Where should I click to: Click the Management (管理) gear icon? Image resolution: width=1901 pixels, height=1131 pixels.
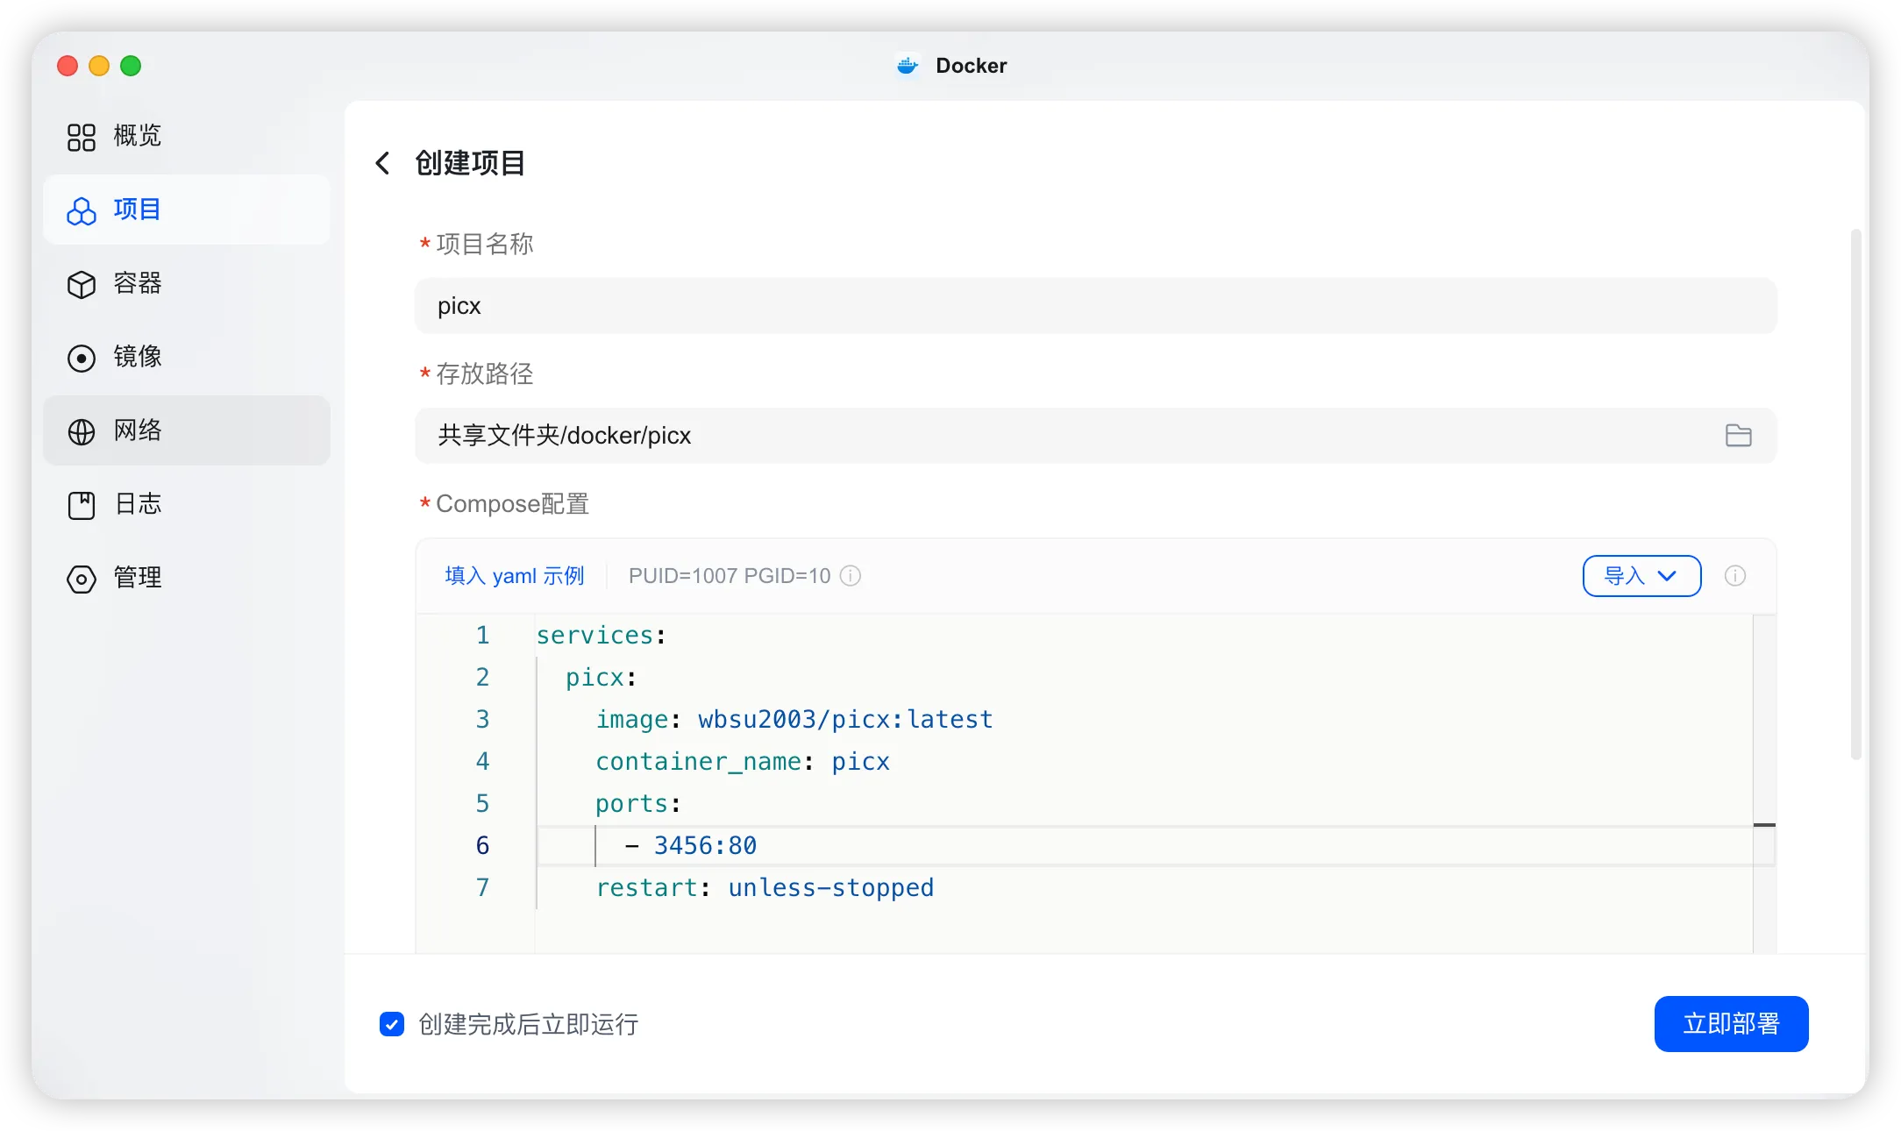tap(82, 579)
